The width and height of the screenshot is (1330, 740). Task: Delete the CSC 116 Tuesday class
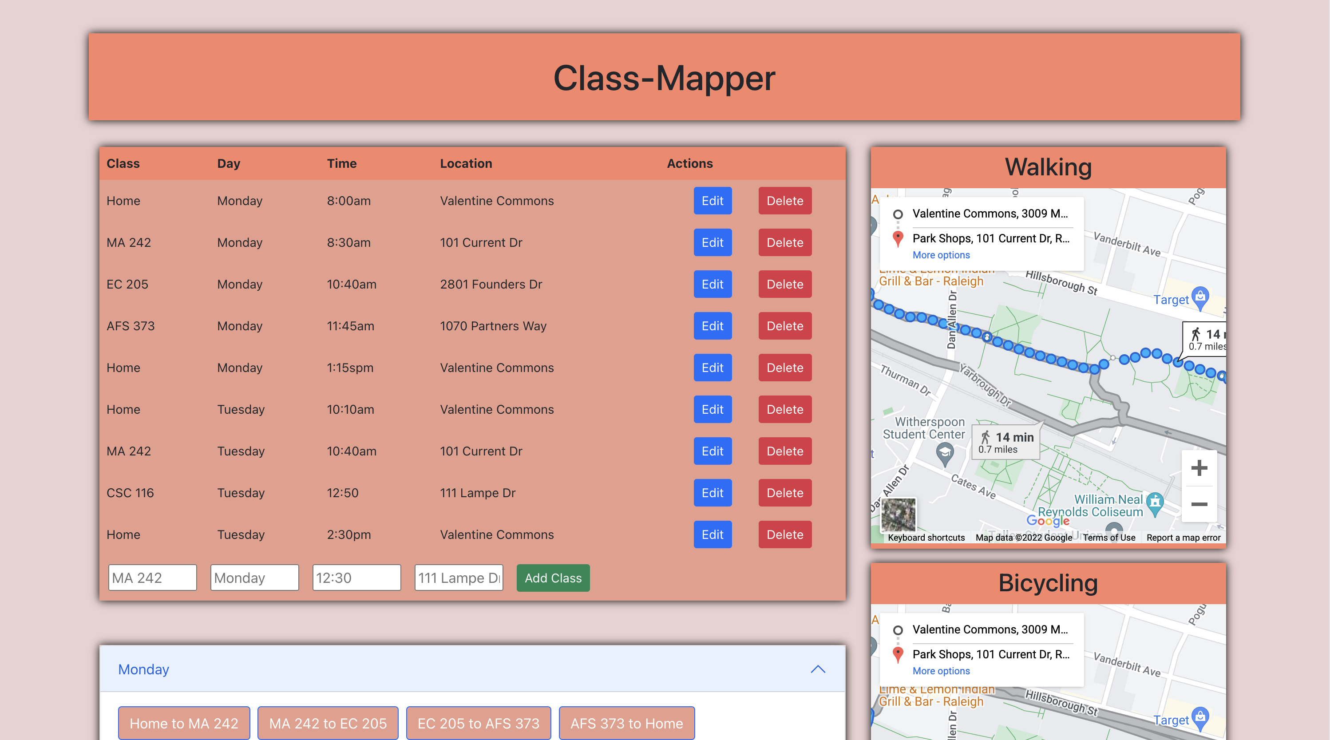(784, 493)
